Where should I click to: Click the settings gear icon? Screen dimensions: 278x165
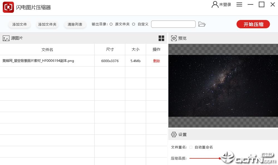(x=174, y=134)
